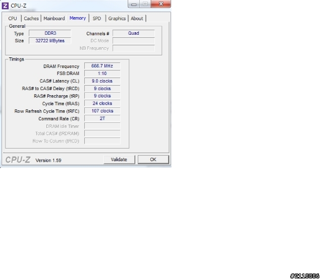Click the 24 clocks tRAS value
Viewport: 323px width, 280px height.
(102, 103)
